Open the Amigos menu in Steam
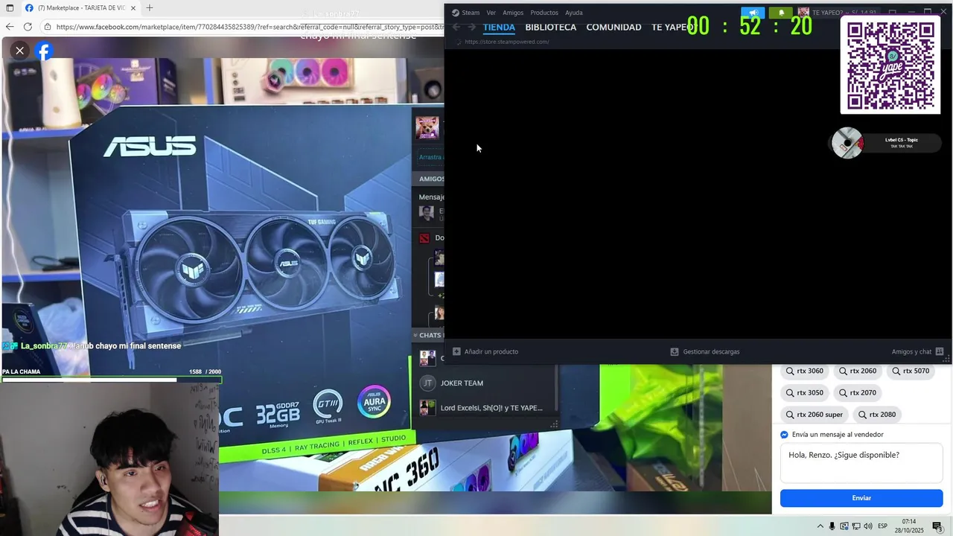 point(513,13)
